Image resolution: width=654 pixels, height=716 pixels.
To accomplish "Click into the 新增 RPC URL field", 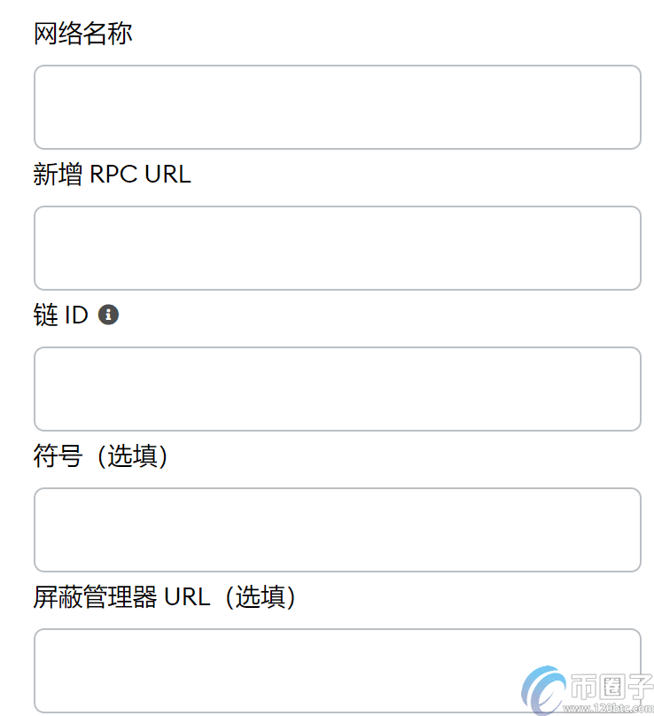I will point(337,248).
